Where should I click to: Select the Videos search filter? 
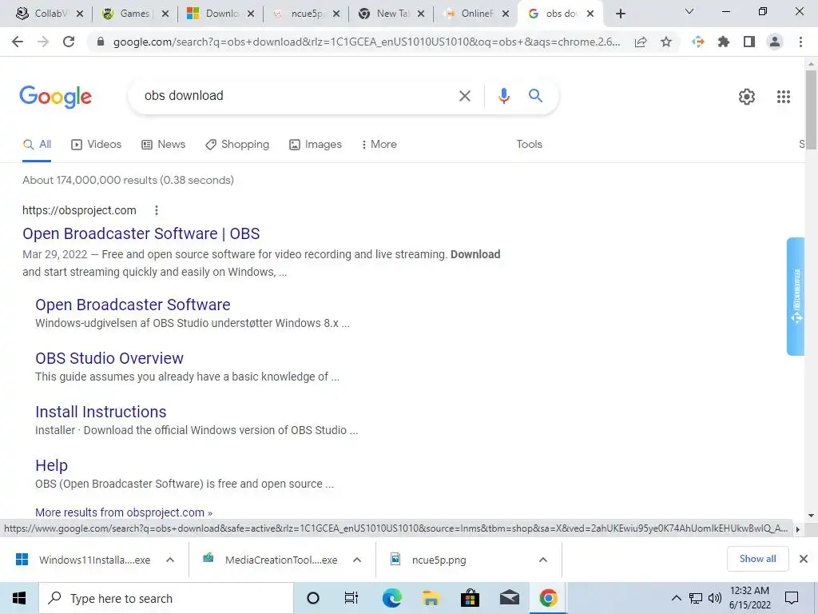click(97, 145)
